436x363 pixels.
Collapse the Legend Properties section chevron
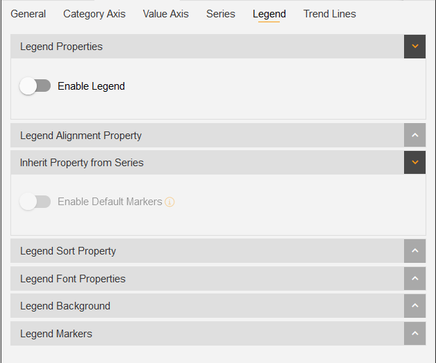[x=414, y=47]
